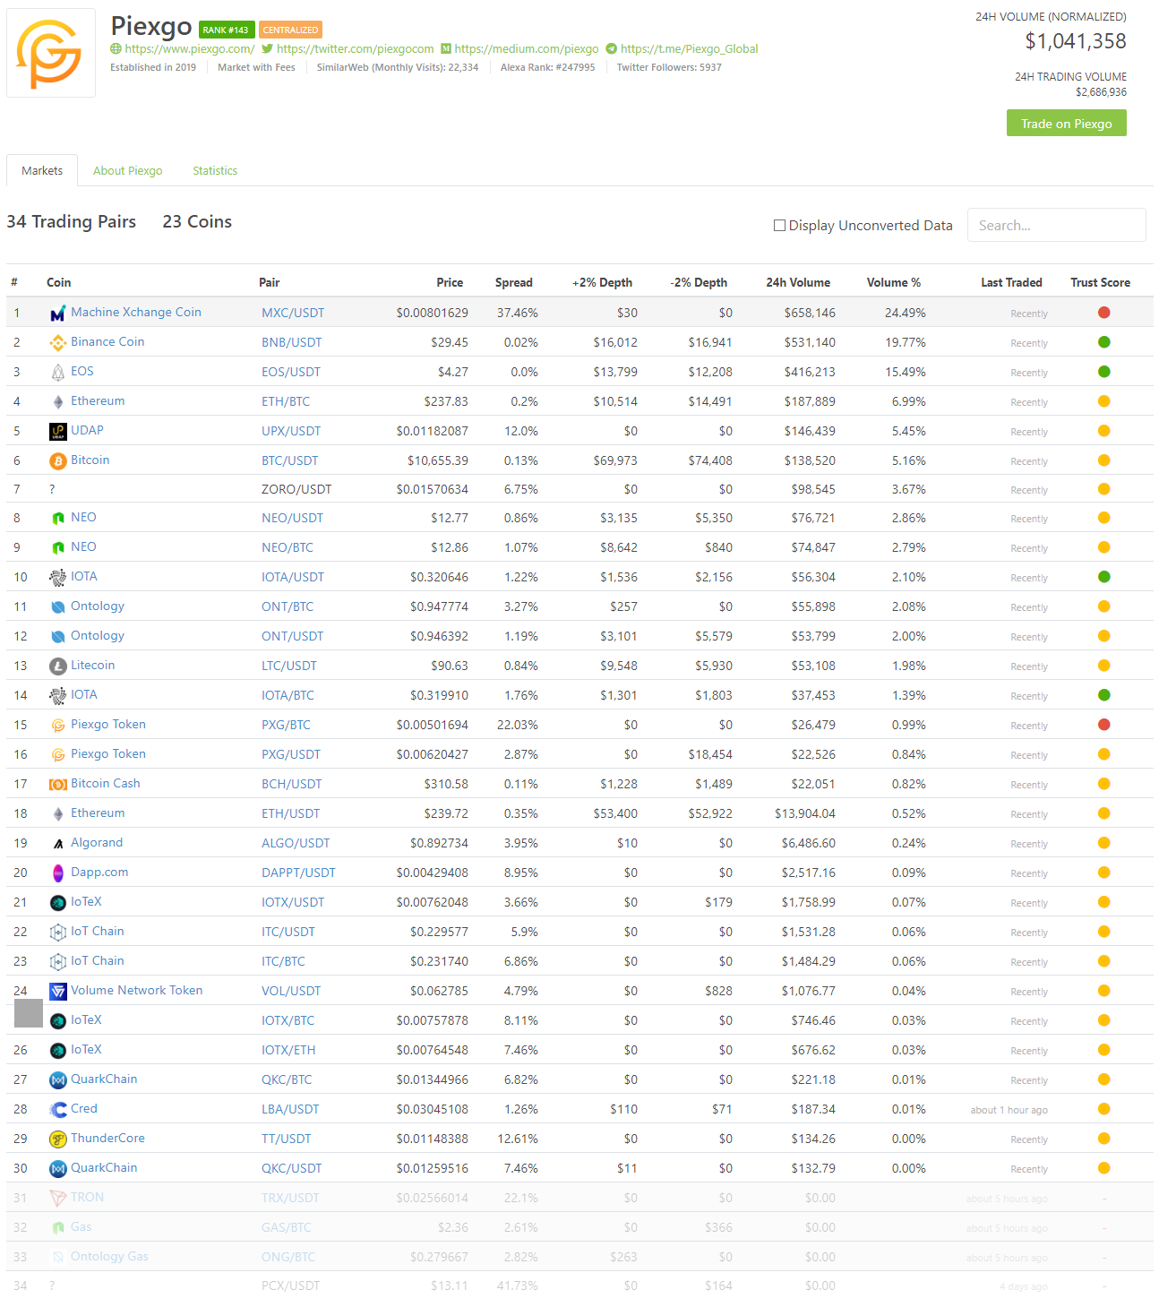The image size is (1159, 1307).
Task: Click the EOS coin icon
Action: coord(58,373)
